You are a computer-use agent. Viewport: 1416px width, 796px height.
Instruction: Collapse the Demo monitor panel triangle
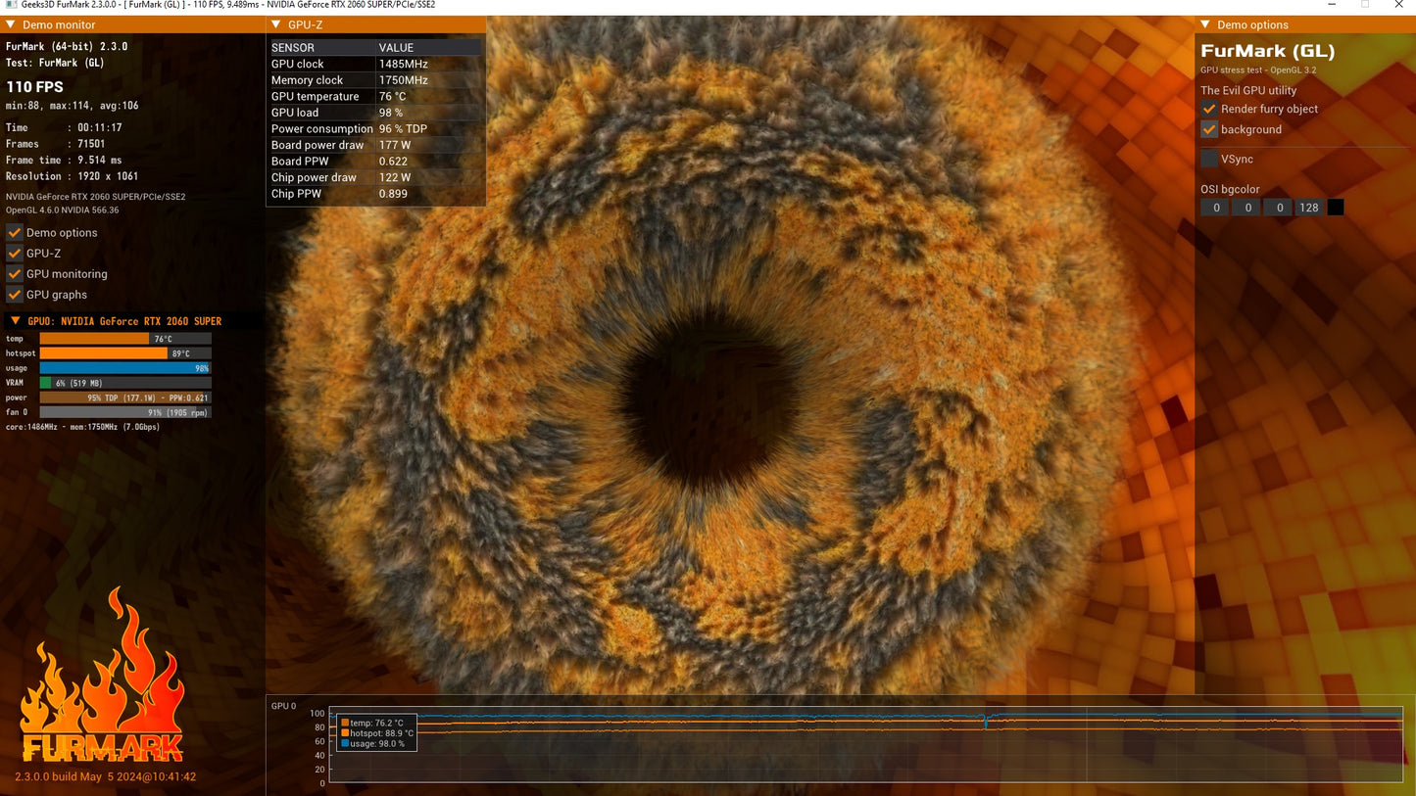(11, 24)
